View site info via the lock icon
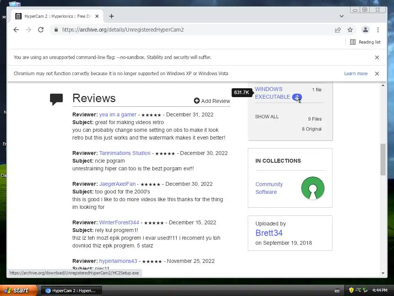Image resolution: width=394 pixels, height=296 pixels. tap(56, 30)
